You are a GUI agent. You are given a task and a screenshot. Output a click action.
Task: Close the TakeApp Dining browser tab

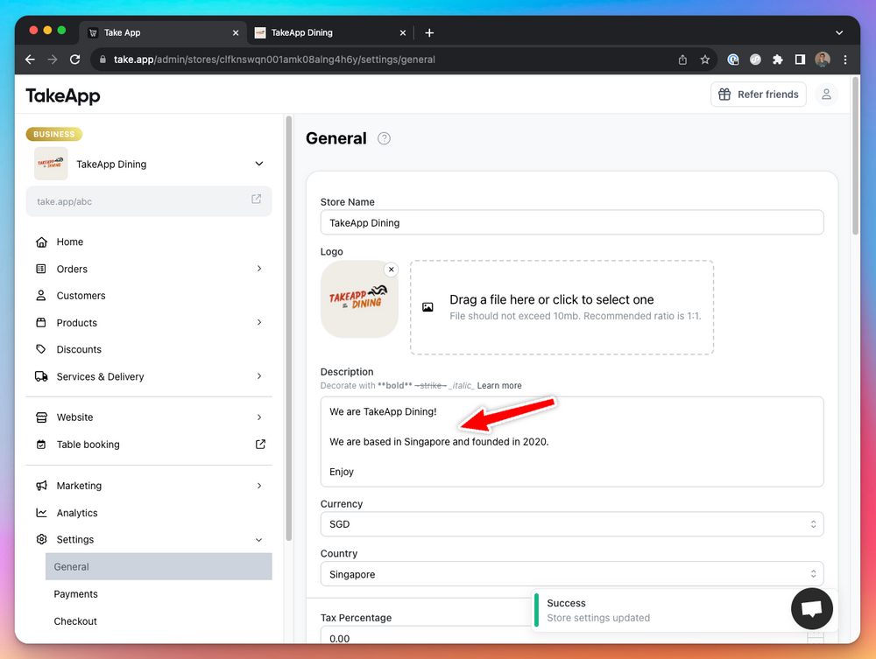point(403,33)
